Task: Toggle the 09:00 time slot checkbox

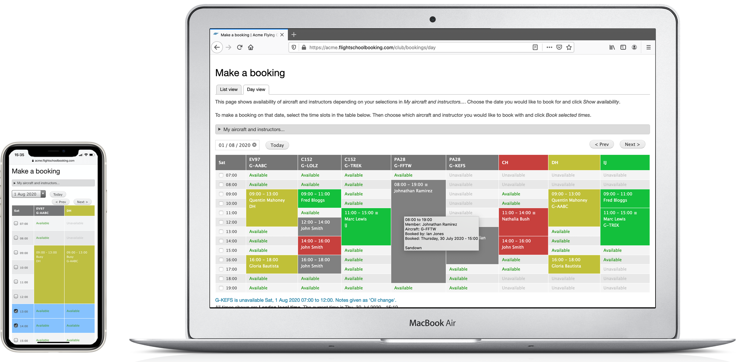Action: 220,193
